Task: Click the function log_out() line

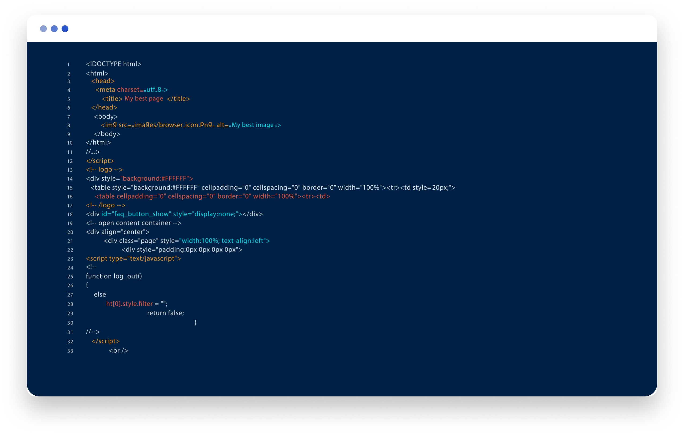Action: coord(114,276)
